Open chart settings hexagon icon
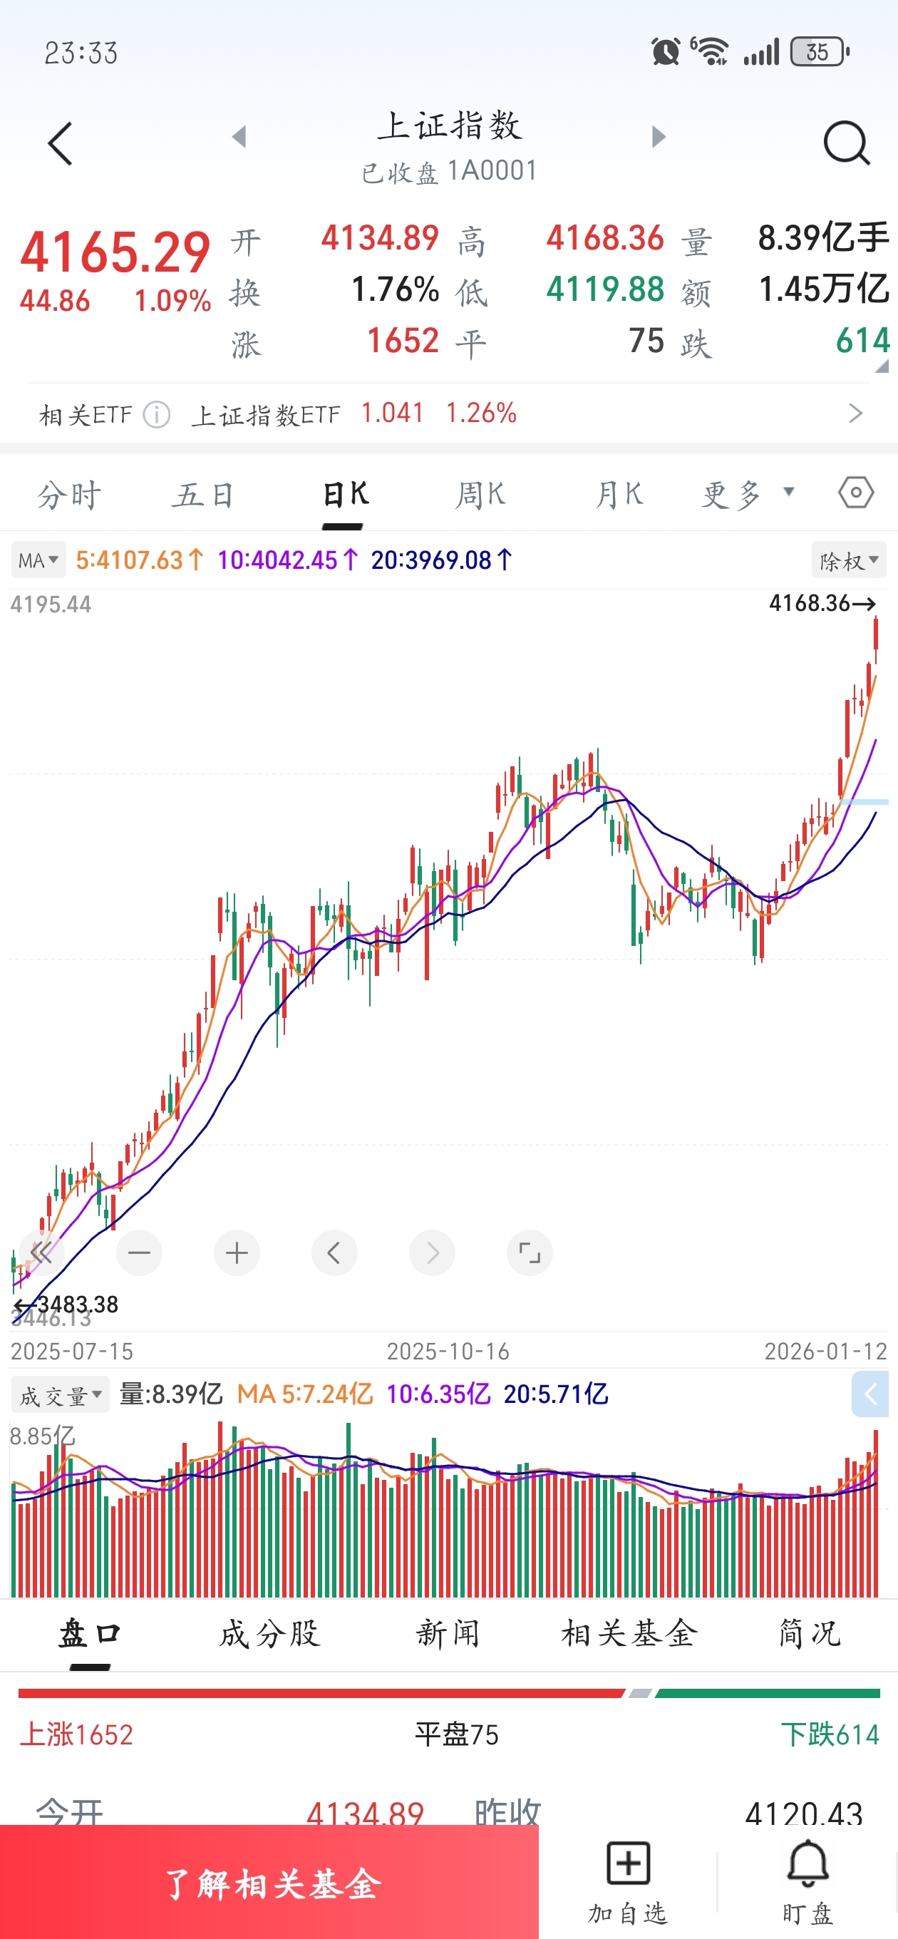 [856, 494]
